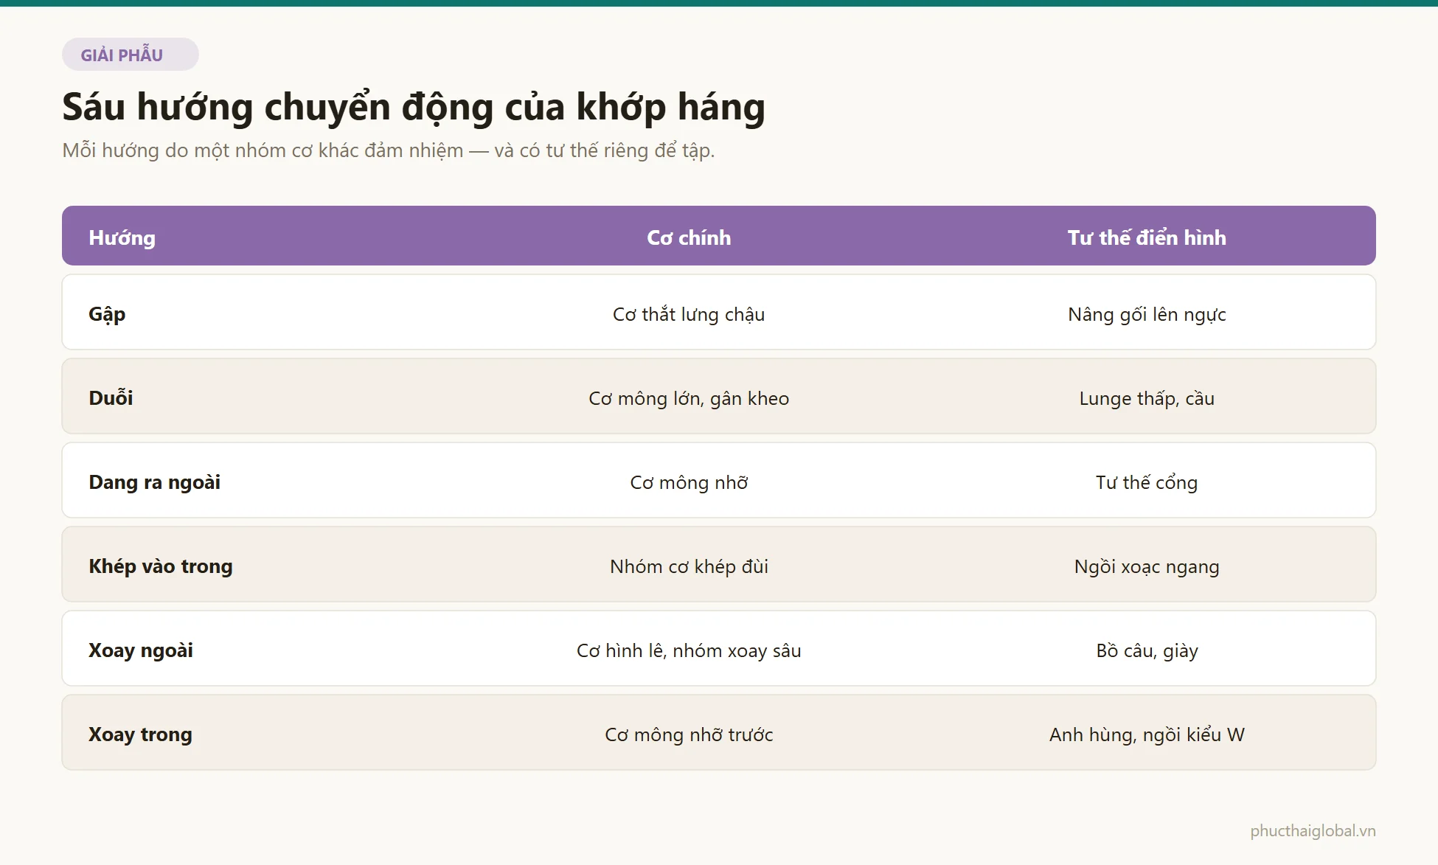Viewport: 1438px width, 865px height.
Task: Click the 'Hướng' column header
Action: (x=122, y=237)
